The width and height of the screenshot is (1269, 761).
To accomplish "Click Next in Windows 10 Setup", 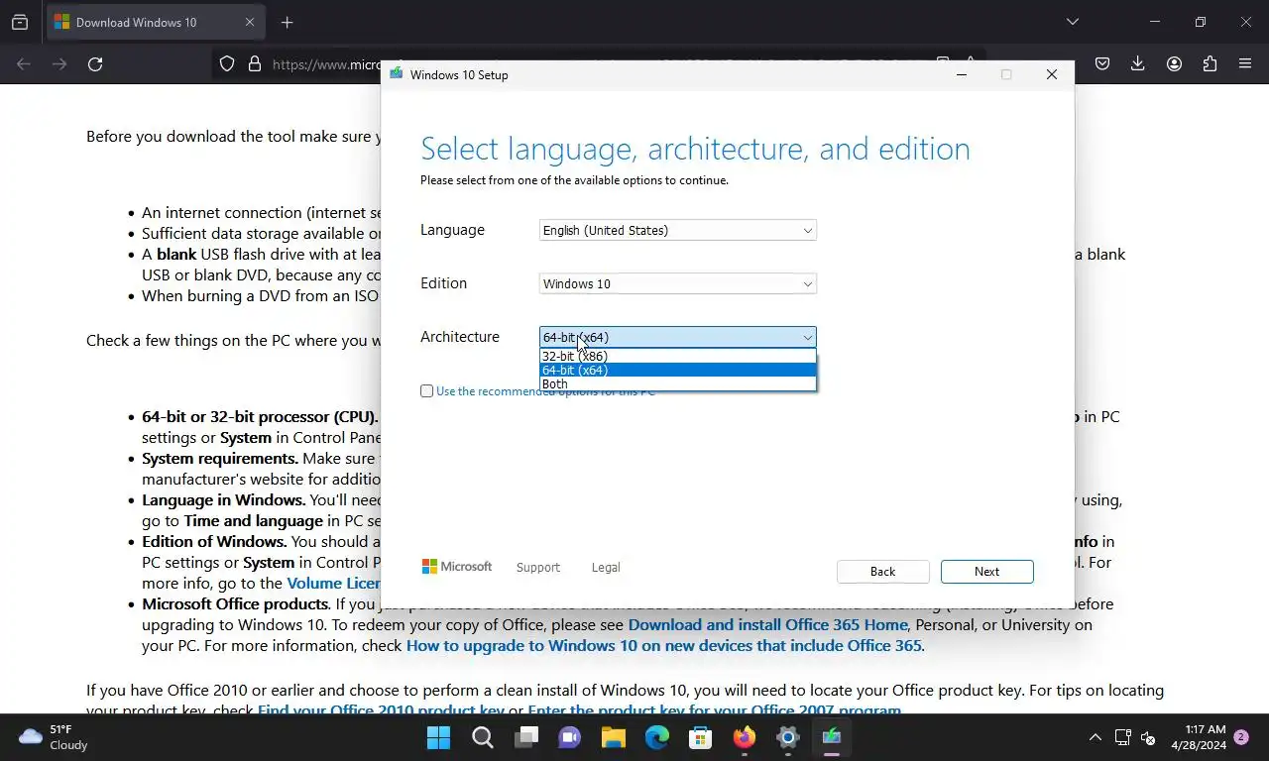I will tap(987, 572).
